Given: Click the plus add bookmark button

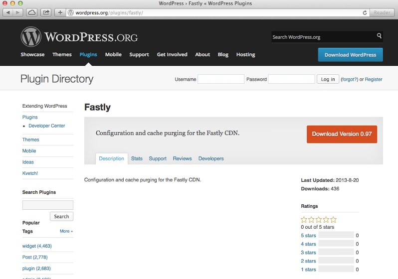Looking at the screenshot, I should coord(60,12).
